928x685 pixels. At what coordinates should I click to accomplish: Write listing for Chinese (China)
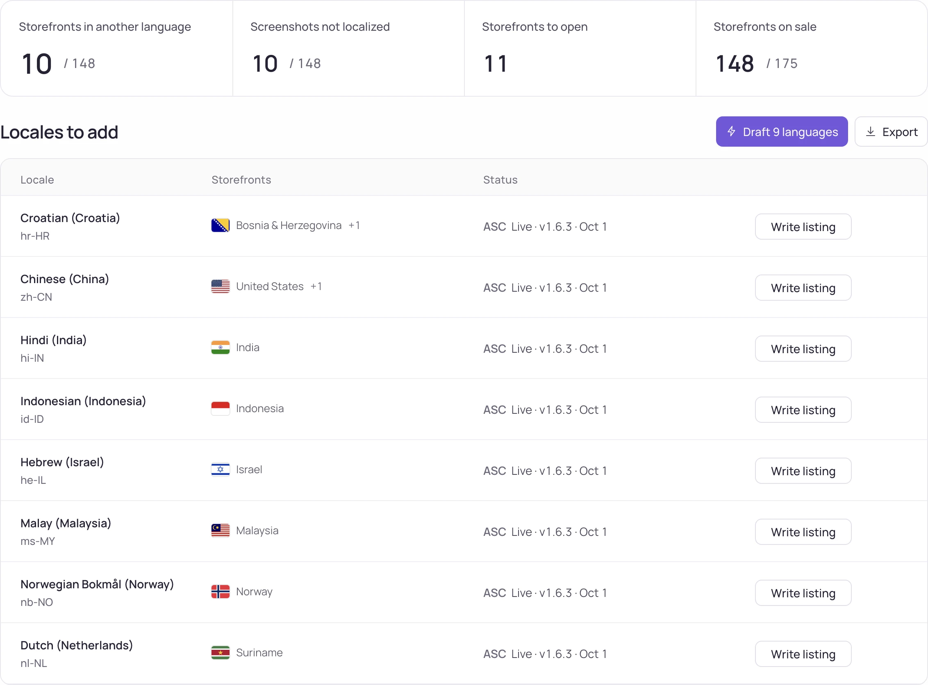pyautogui.click(x=803, y=288)
